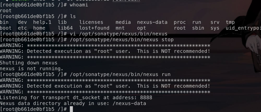Click the block cursor at final prompt

pyautogui.click(x=72, y=109)
